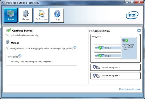Switch to the Manage tab
The width and height of the screenshot is (145, 99).
[26, 15]
